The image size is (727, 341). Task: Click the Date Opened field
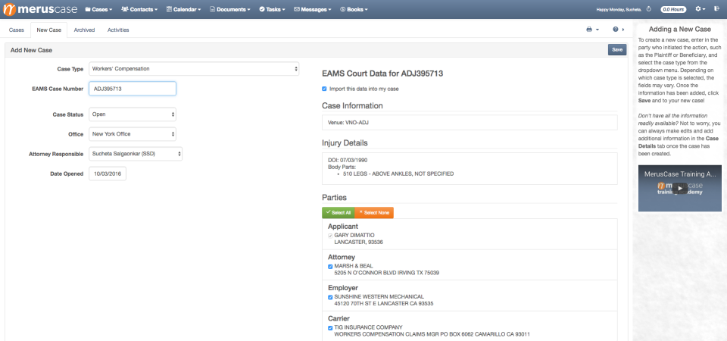107,174
